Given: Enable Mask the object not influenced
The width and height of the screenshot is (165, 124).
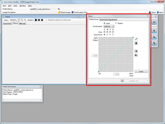Looking at the screenshot, I should coord(46,20).
